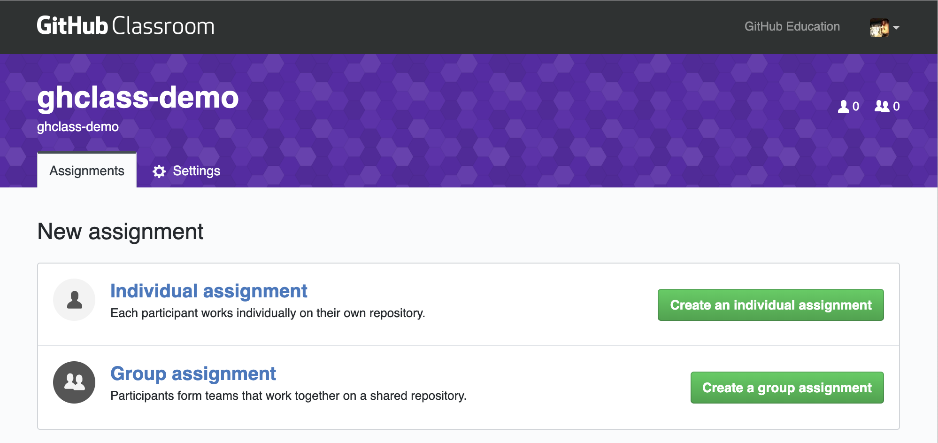Click the ghclass-demo classroom title
The height and width of the screenshot is (443, 938).
(138, 98)
